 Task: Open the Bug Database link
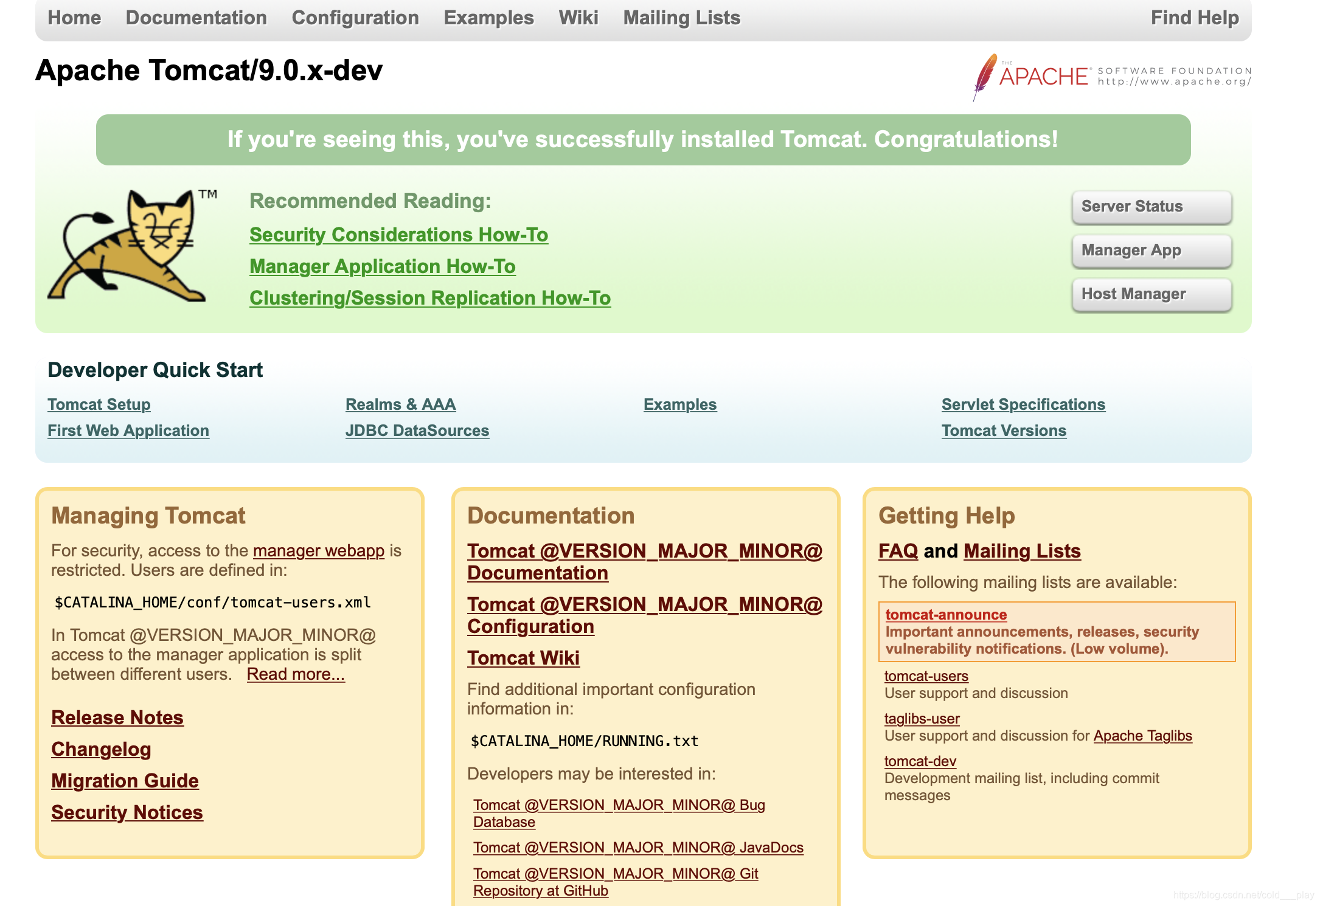coord(619,814)
